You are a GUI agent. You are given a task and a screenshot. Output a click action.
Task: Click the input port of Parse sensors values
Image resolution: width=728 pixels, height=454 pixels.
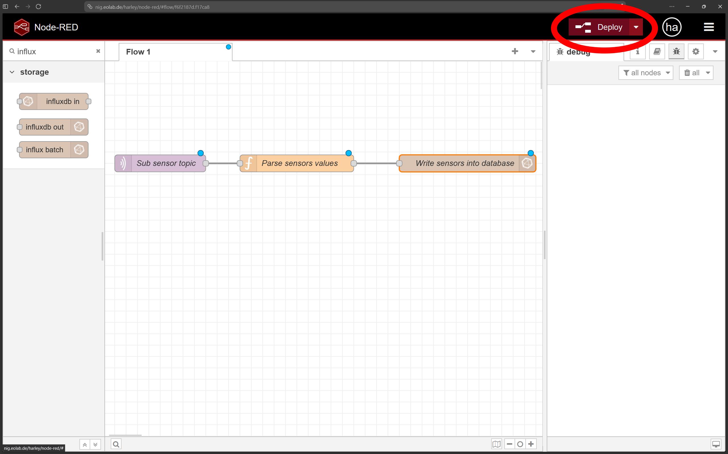click(240, 163)
